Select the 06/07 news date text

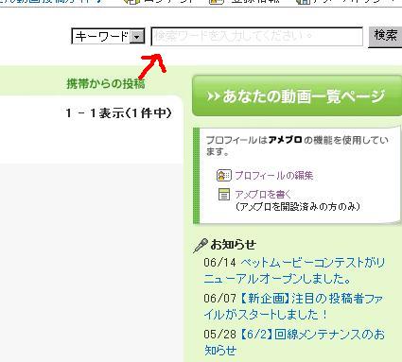(x=219, y=299)
